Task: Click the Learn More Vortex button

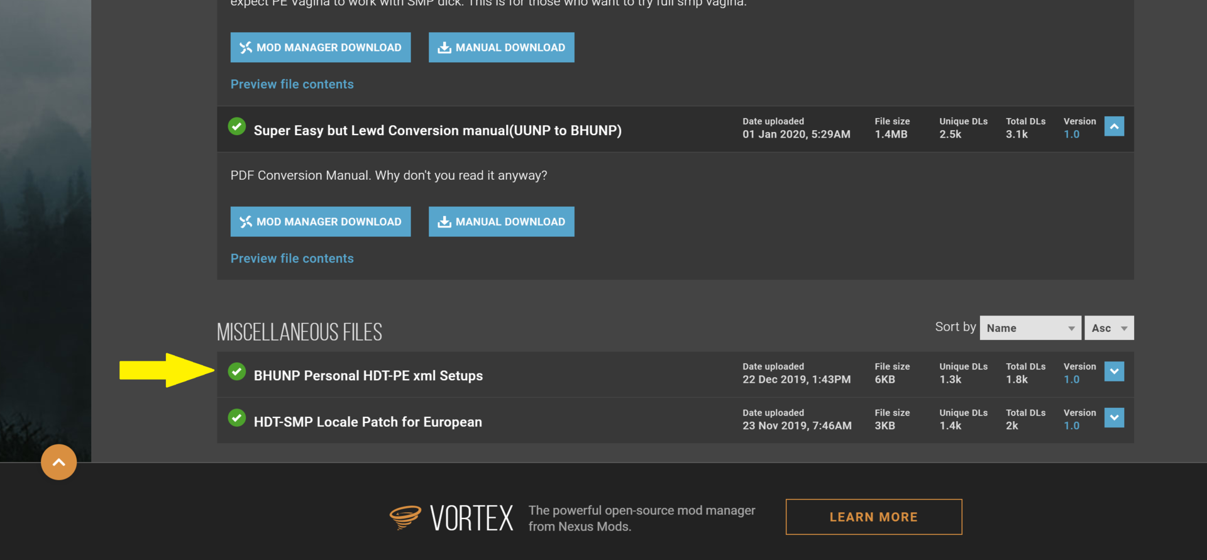Action: click(874, 517)
